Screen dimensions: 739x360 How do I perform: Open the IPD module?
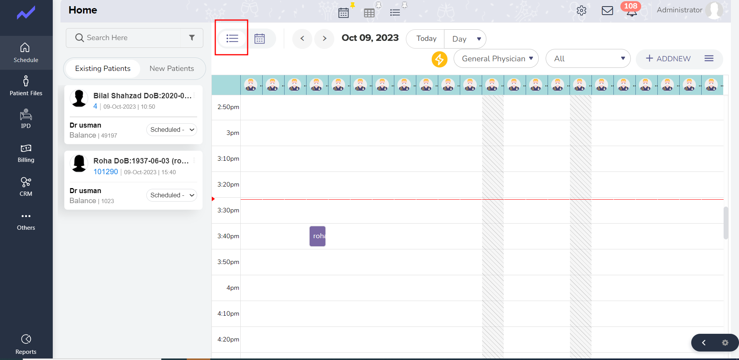coord(26,119)
